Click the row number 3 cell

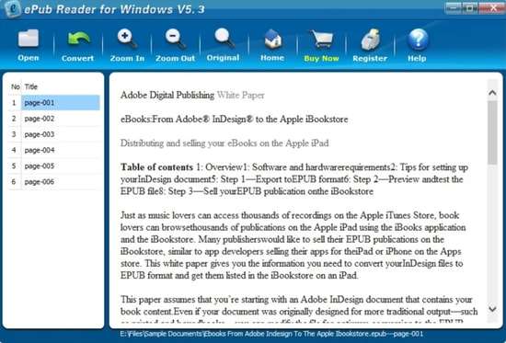pos(14,134)
